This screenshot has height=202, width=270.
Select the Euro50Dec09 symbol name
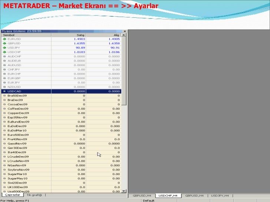[18, 135]
